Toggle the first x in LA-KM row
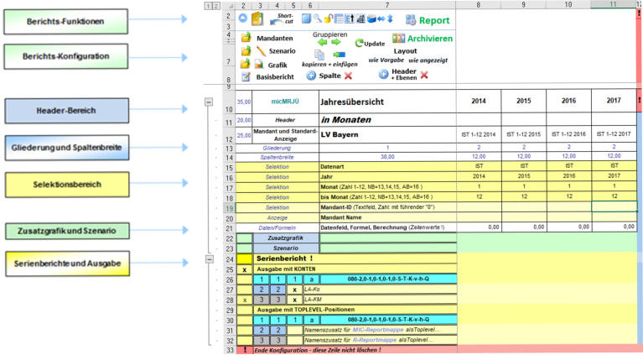 (244, 299)
